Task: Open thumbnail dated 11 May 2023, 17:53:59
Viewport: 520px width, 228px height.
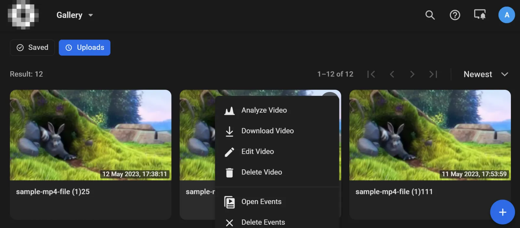Action: pos(430,135)
